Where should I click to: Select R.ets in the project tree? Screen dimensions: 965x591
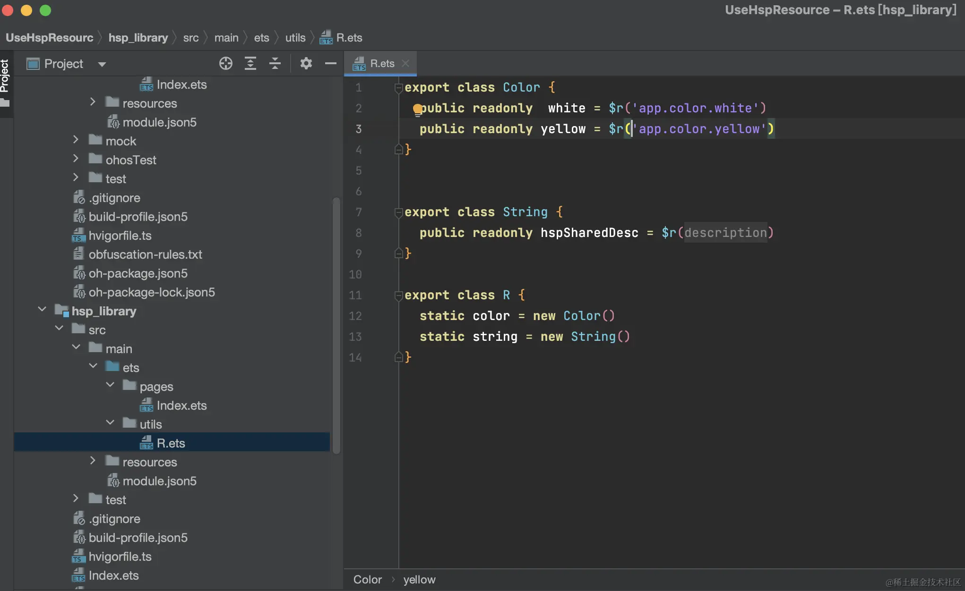[x=171, y=443]
